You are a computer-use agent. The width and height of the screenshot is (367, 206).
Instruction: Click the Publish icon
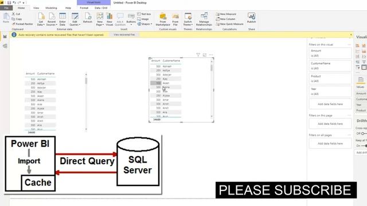tap(251, 18)
